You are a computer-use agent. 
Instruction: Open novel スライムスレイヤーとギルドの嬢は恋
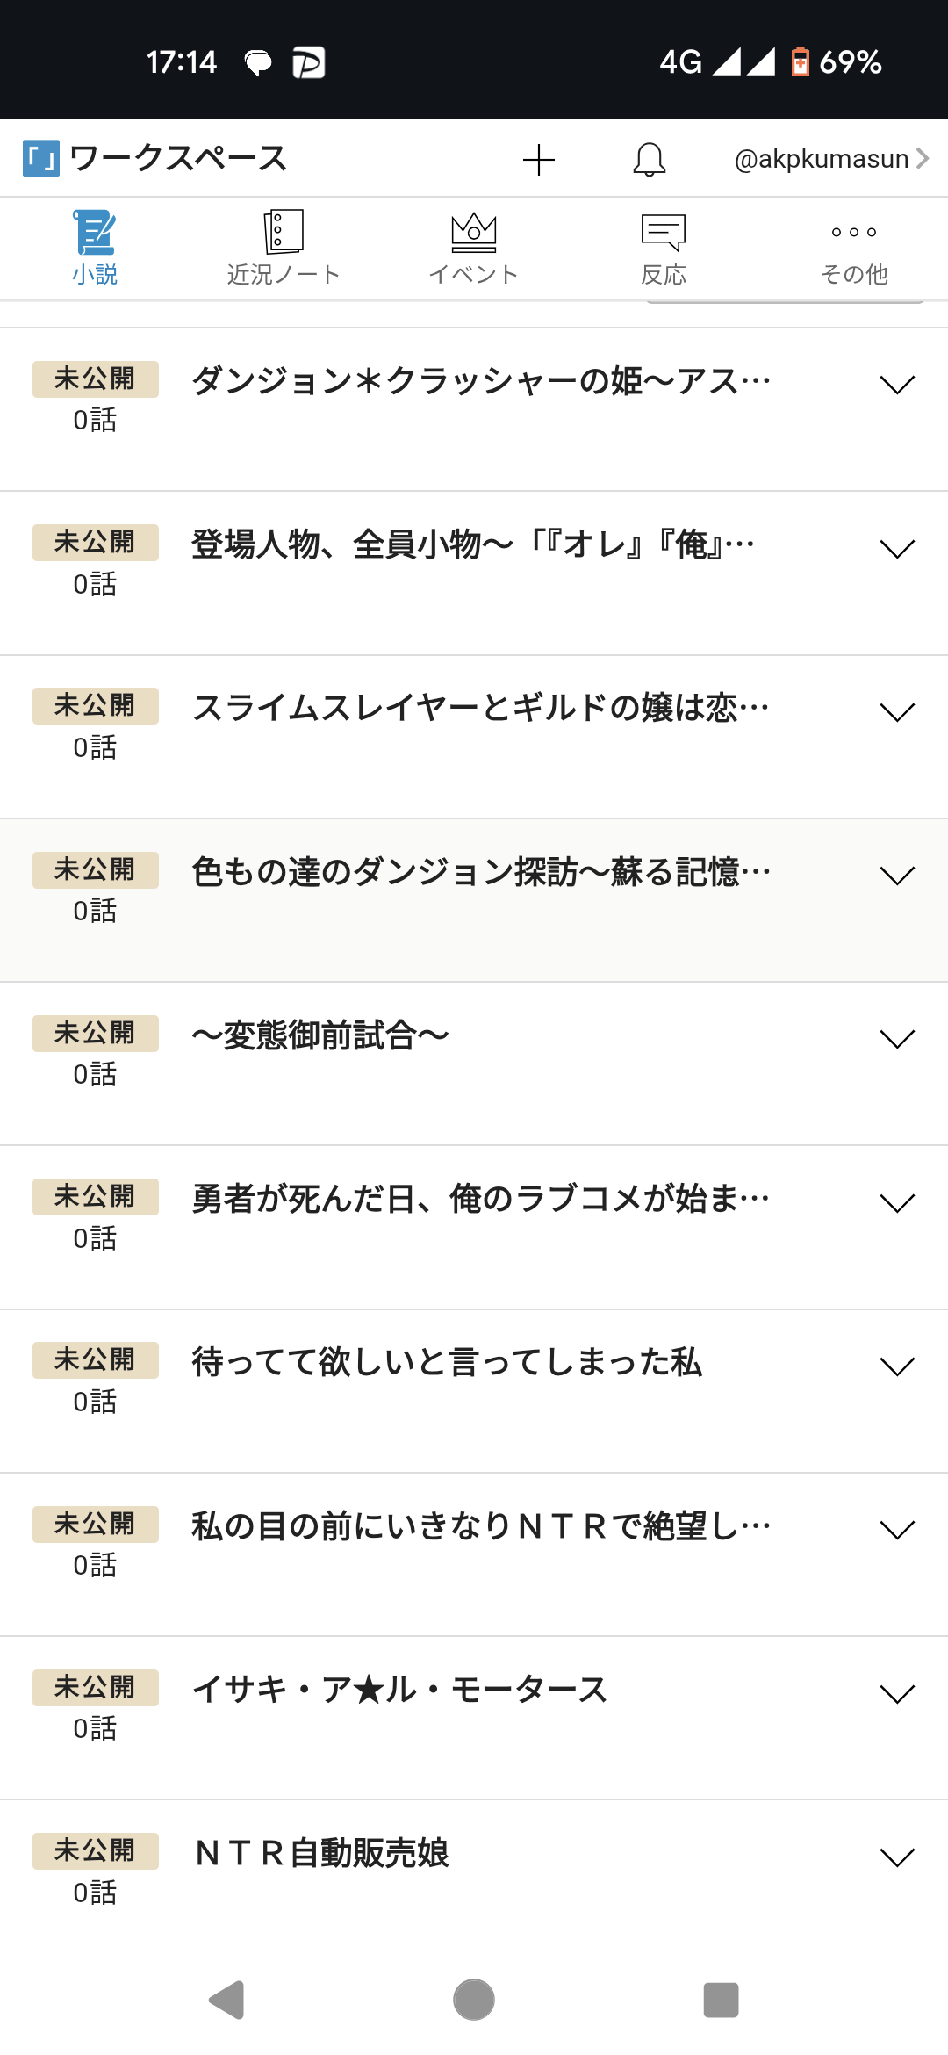click(480, 708)
